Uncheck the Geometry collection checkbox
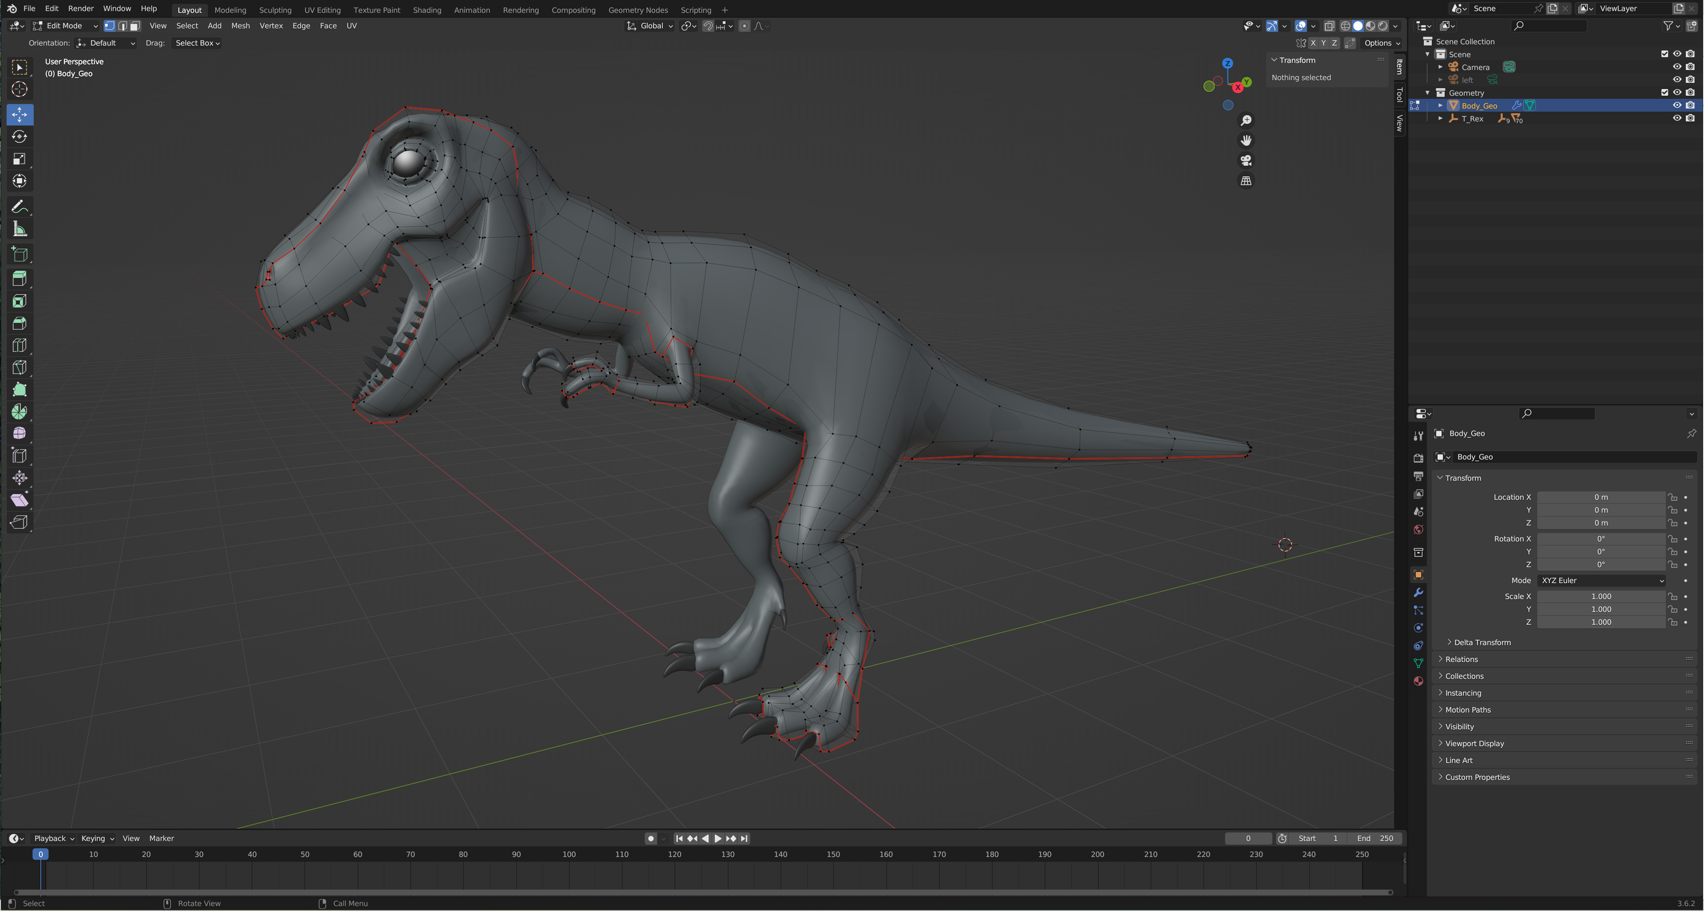The image size is (1704, 911). [x=1665, y=93]
